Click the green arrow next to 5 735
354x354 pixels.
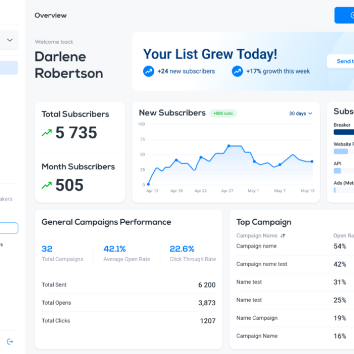46,133
